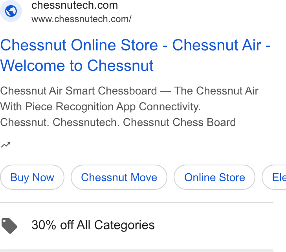286x252 pixels.
Task: Click 'The Chessnut Air' end of first description line
Action: 216,91
